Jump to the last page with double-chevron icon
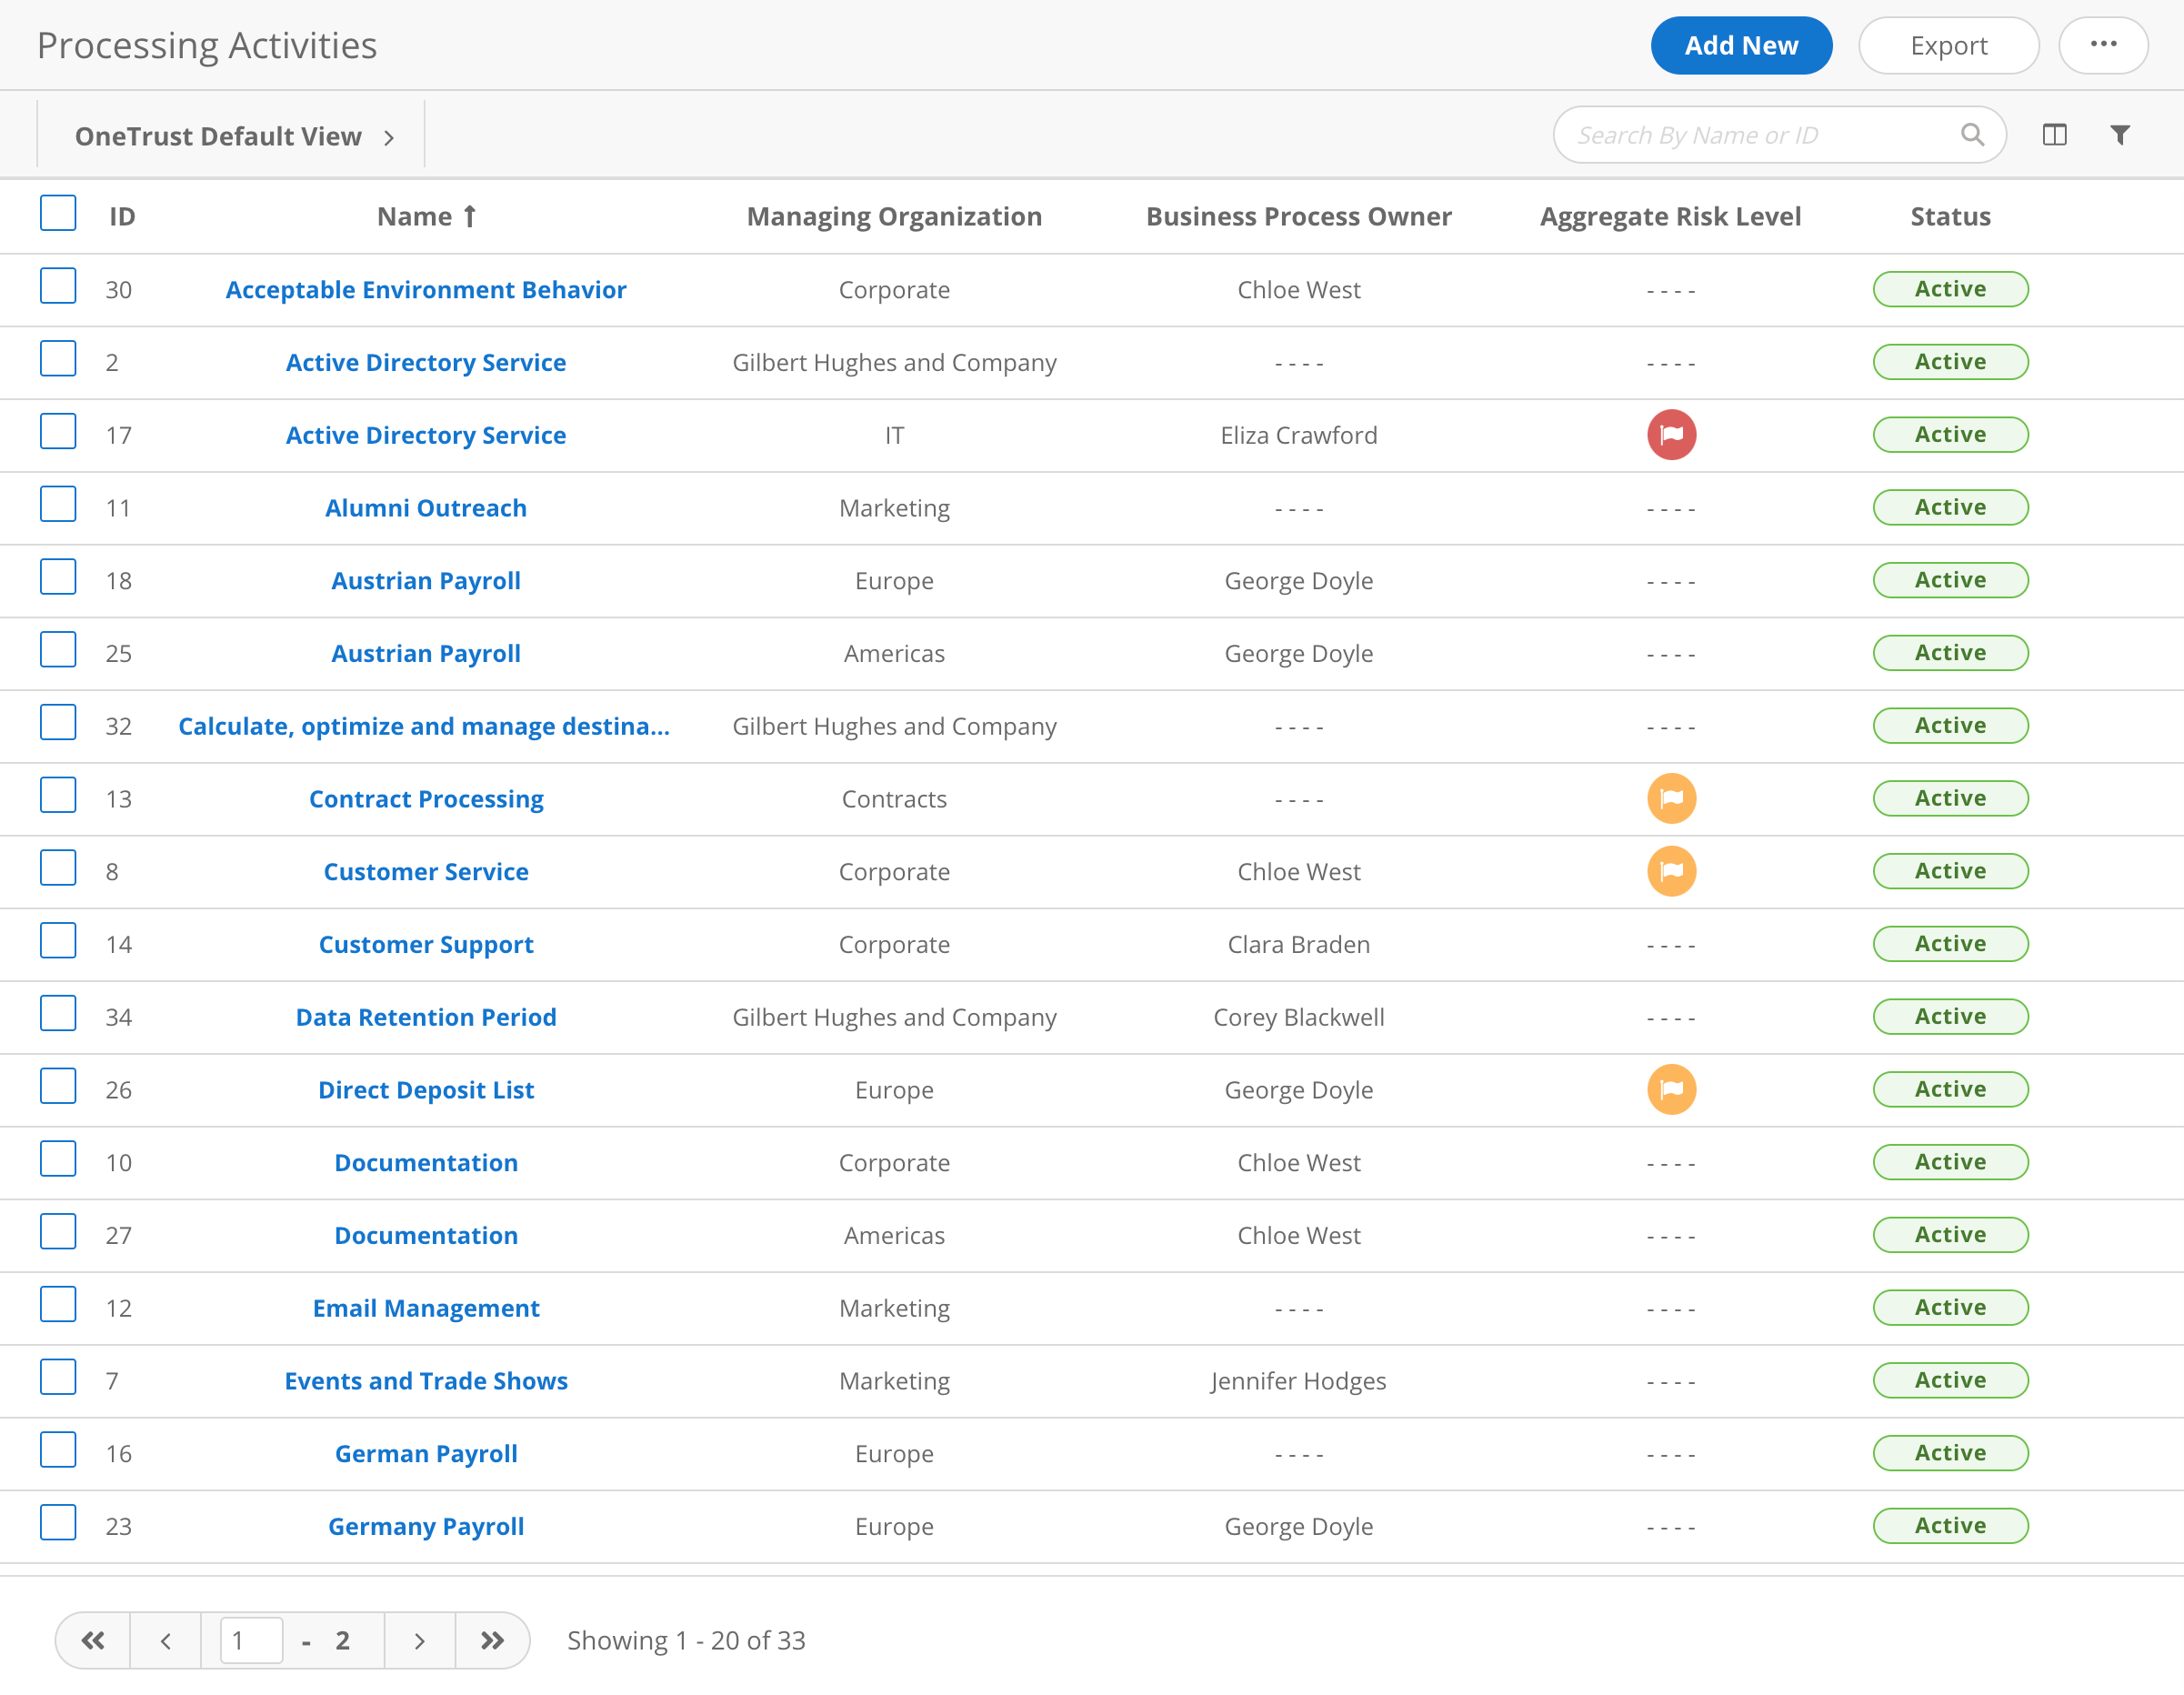This screenshot has width=2184, height=1695. [x=492, y=1640]
